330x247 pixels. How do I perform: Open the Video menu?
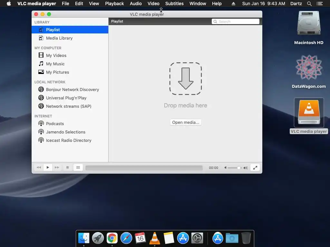click(153, 4)
